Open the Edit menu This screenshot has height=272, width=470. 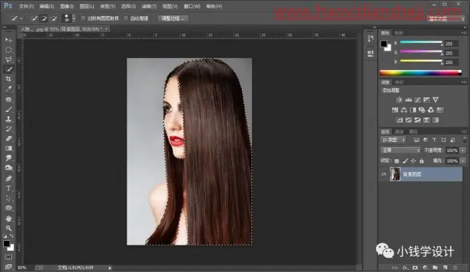[x=47, y=6]
